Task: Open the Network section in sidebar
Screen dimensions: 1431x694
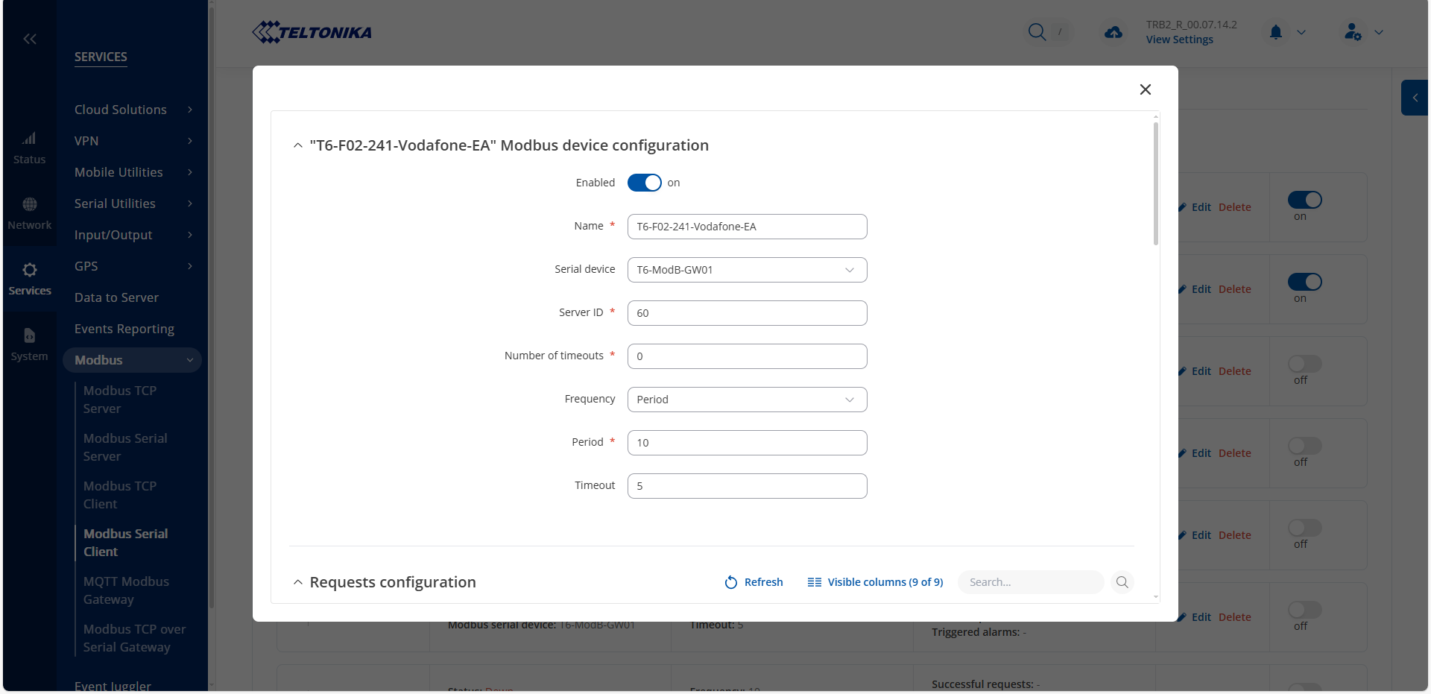Action: click(x=29, y=213)
